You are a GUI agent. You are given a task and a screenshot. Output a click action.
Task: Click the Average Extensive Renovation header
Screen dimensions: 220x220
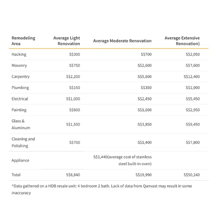[x=182, y=41]
